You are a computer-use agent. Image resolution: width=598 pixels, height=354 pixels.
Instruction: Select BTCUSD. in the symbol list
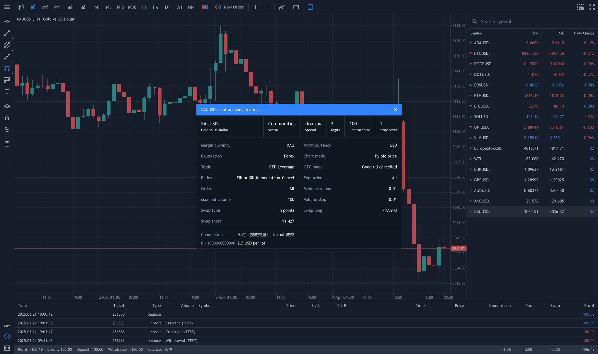tap(482, 53)
